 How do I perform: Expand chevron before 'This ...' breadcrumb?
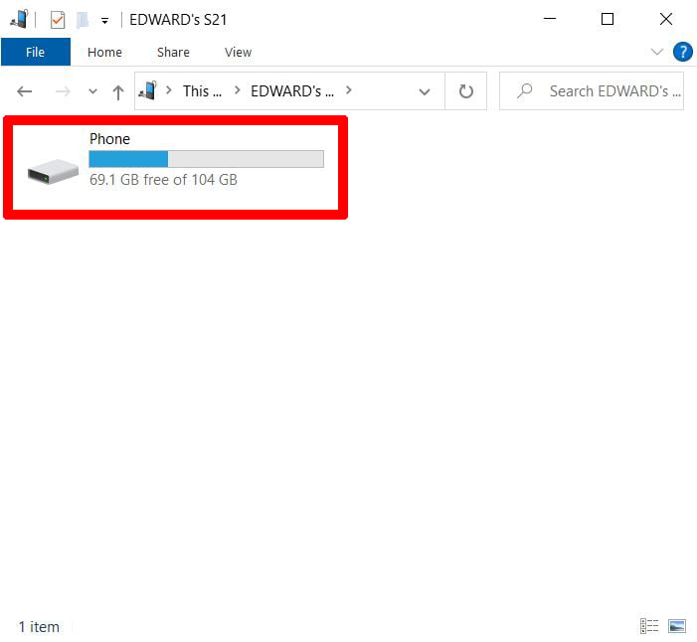coord(169,90)
